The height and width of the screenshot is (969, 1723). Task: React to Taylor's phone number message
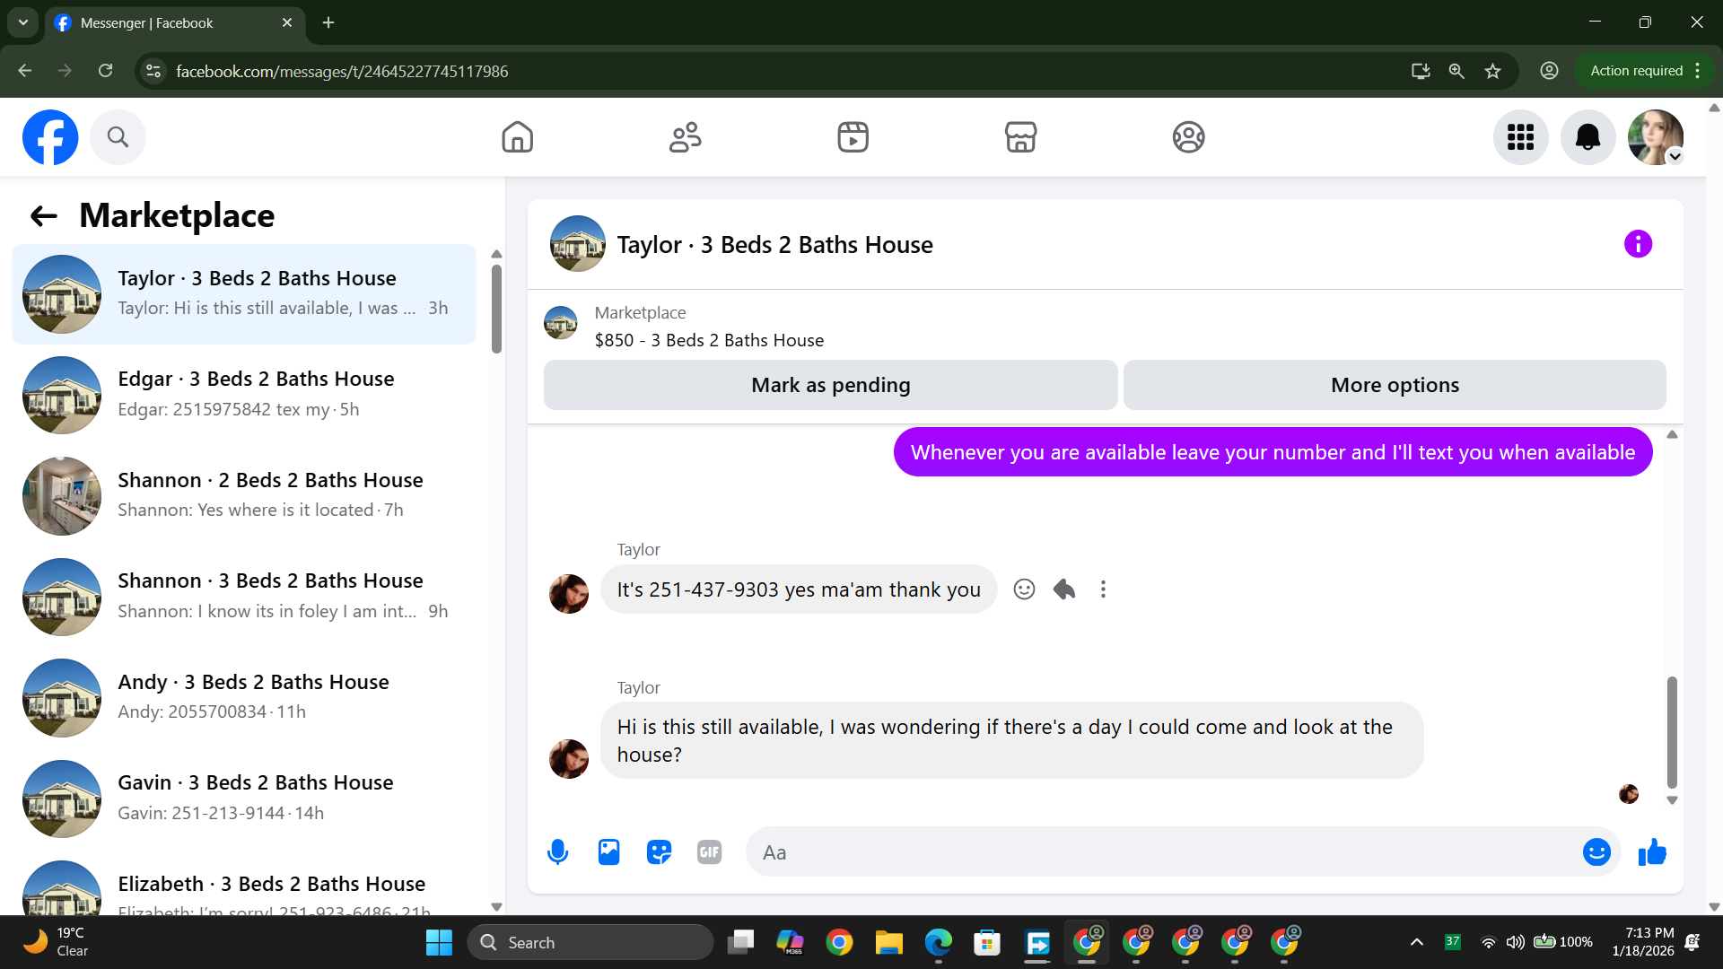pyautogui.click(x=1024, y=589)
